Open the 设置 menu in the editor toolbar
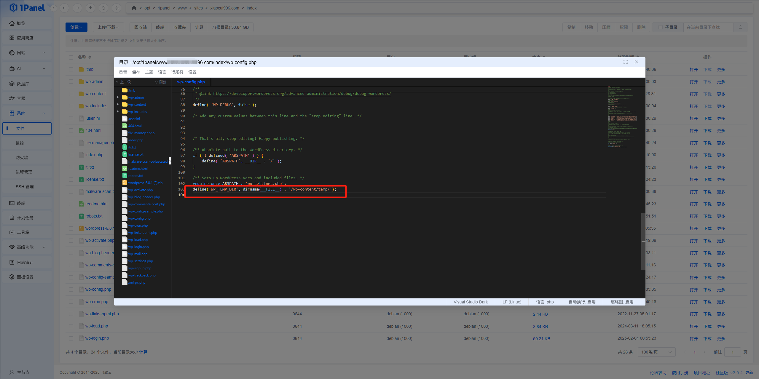The width and height of the screenshot is (759, 379). click(192, 72)
